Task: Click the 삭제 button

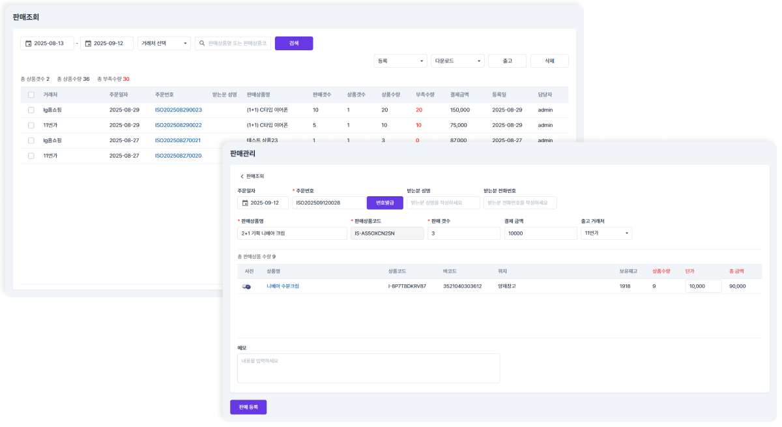Action: pyautogui.click(x=549, y=61)
